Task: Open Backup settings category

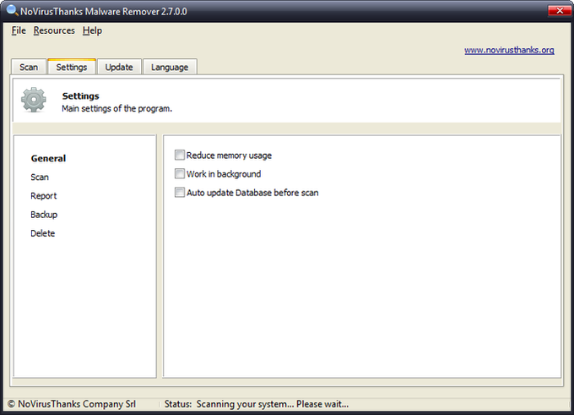Action: point(44,215)
